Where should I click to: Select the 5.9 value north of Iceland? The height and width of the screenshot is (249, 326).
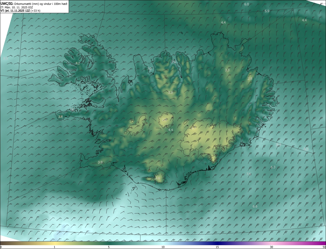267,11
